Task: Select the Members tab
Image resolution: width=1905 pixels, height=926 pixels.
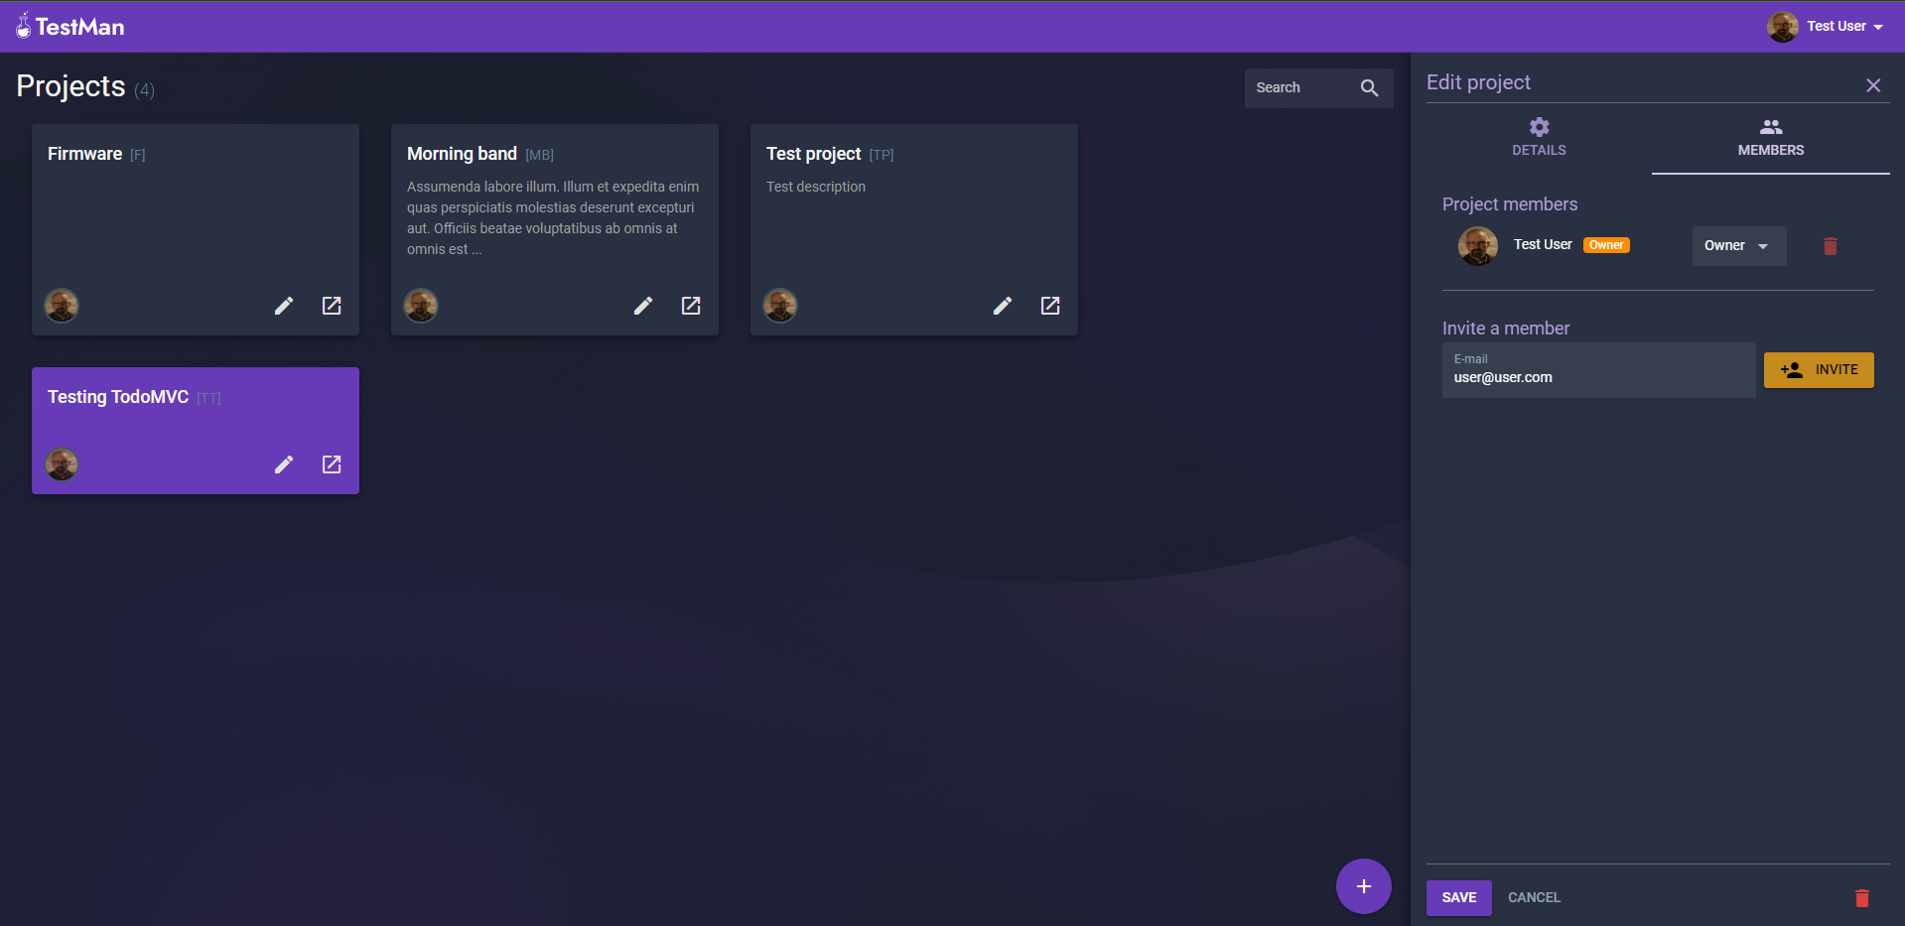Action: coord(1770,138)
